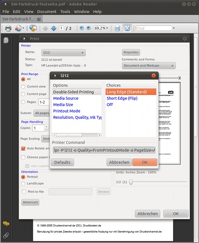Viewport: 199px width, 243px height.
Task: Click the preview page slider handle
Action: pyautogui.click(x=131, y=182)
